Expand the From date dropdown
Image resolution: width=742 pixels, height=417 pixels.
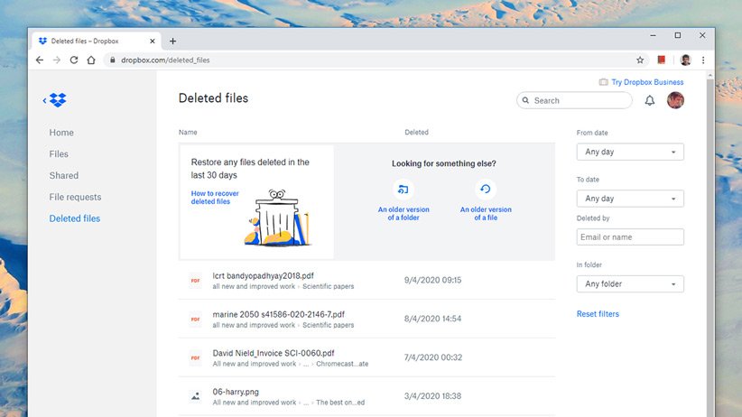pyautogui.click(x=630, y=153)
